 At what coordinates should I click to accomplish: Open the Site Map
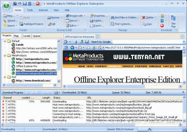(x=173, y=21)
